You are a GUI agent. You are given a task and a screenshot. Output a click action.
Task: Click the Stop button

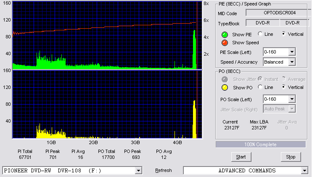click(x=291, y=157)
